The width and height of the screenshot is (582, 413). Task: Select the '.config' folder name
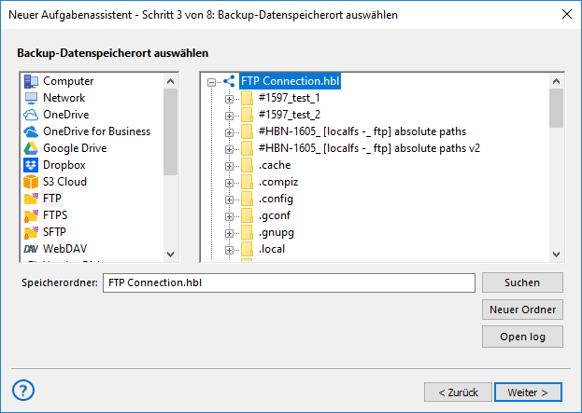[276, 200]
